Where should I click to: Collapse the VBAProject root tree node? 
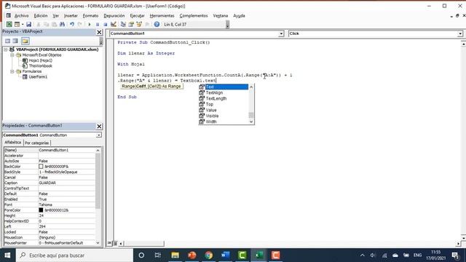point(6,49)
